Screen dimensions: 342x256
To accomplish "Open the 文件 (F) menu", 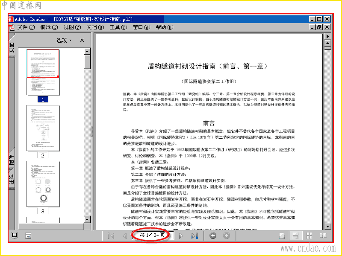I will pos(26,27).
